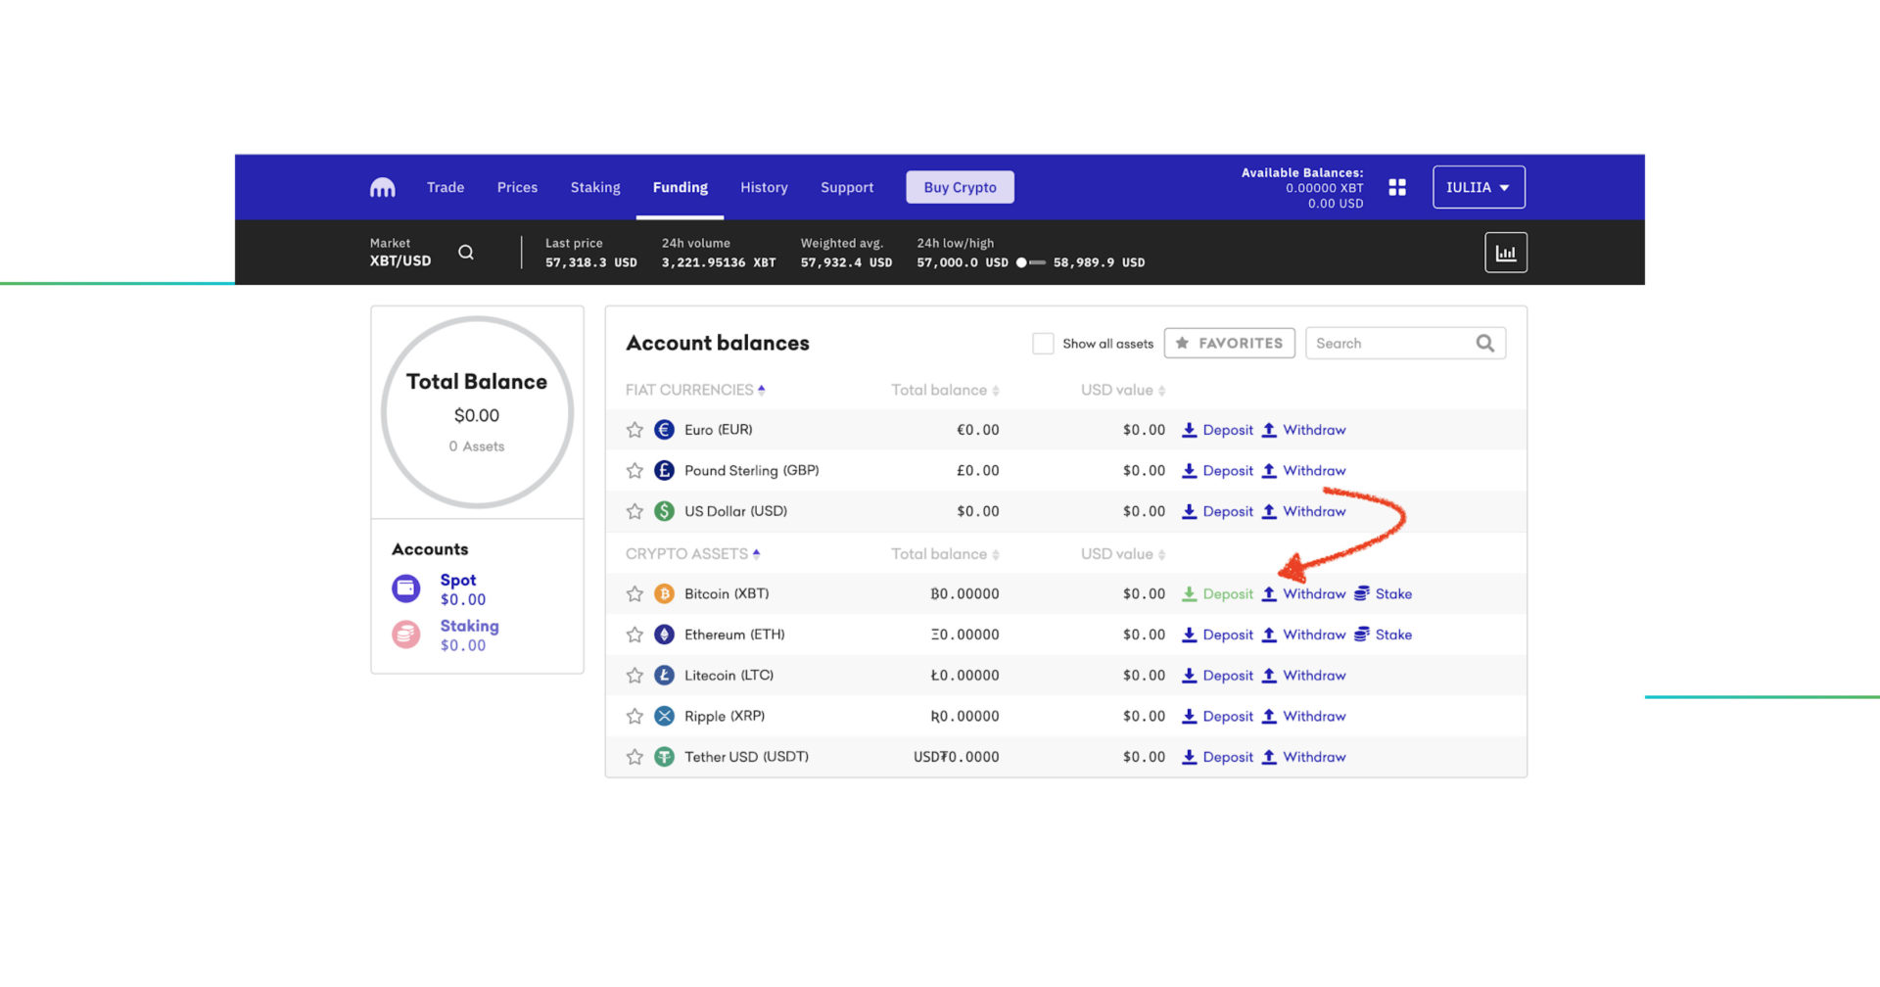Click the apps grid icon near Available Balances
Screen dimensions: 1880x987
click(x=1397, y=187)
